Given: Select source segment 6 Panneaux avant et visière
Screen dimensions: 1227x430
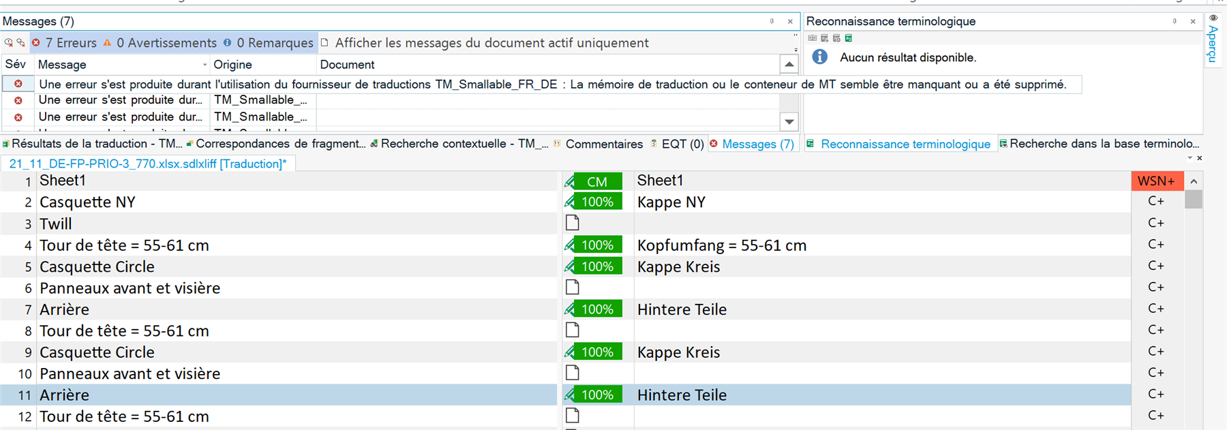Looking at the screenshot, I should pos(130,288).
